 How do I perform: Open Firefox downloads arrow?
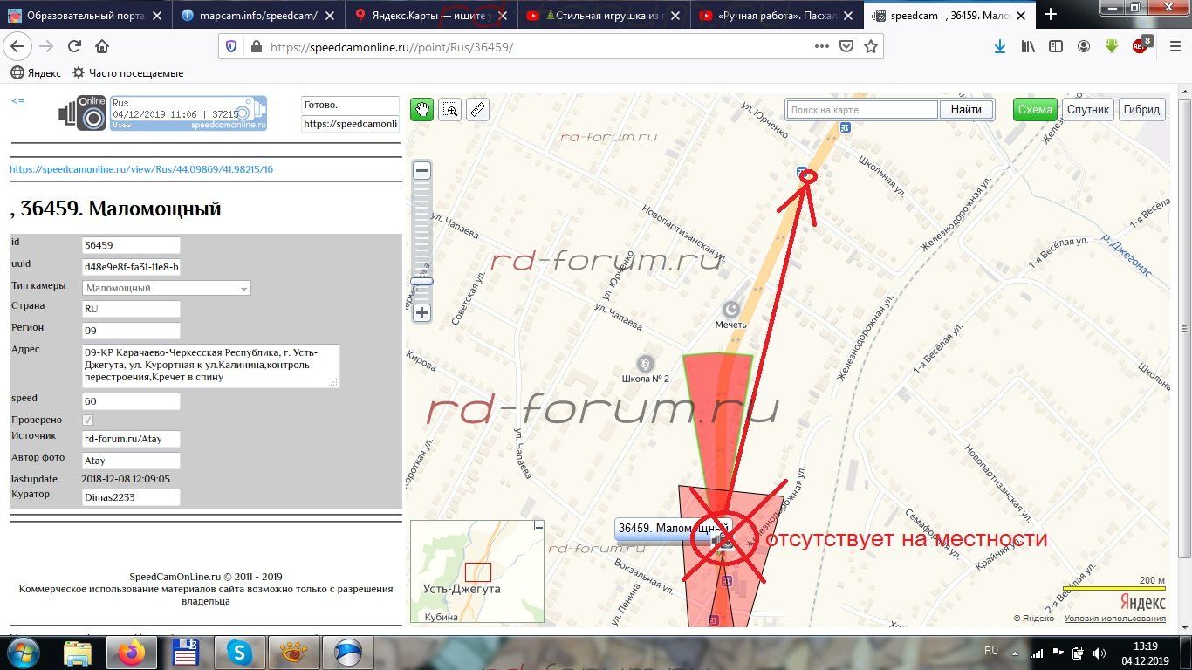[x=1000, y=46]
